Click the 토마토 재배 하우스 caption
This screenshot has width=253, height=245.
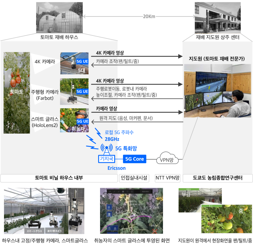(x=59, y=37)
